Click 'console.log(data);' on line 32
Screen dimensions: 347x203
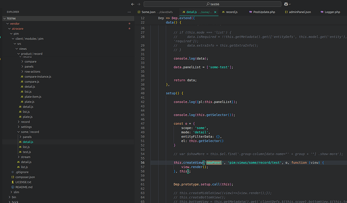point(191,59)
